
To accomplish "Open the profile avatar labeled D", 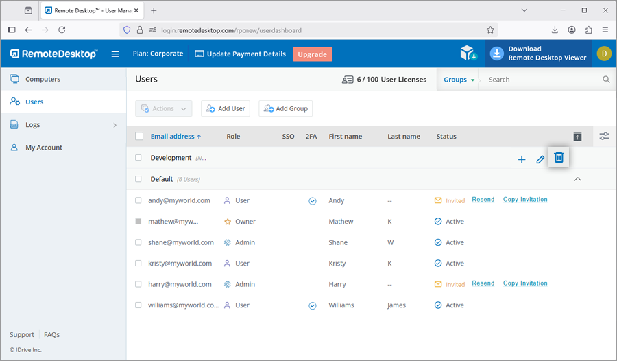I will 603,54.
